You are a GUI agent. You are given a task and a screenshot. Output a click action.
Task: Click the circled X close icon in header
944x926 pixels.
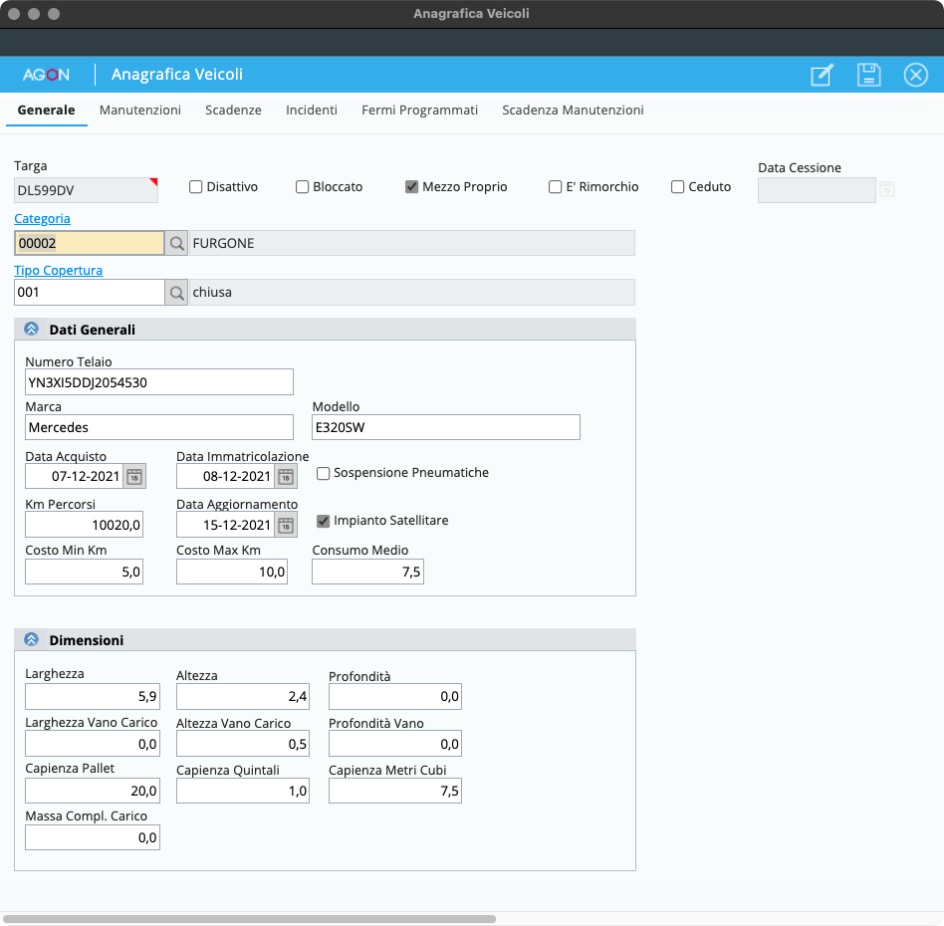[x=916, y=75]
